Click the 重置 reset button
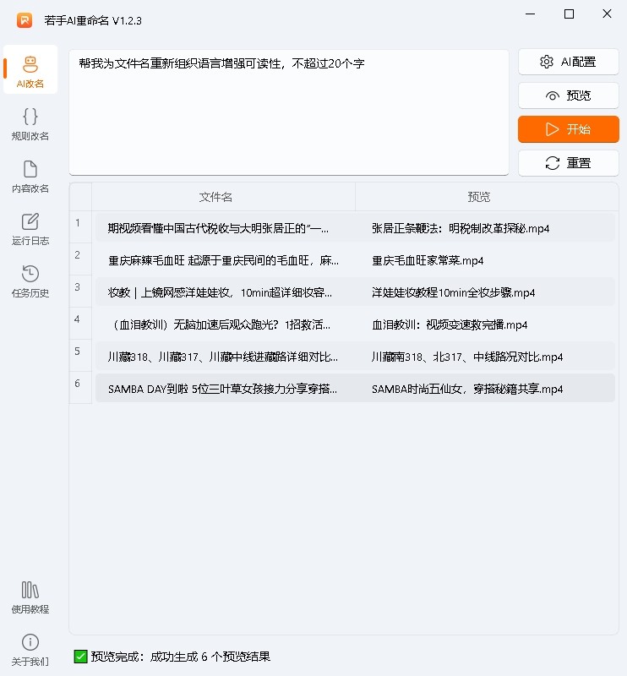Screen dimensions: 627x676 click(x=569, y=163)
